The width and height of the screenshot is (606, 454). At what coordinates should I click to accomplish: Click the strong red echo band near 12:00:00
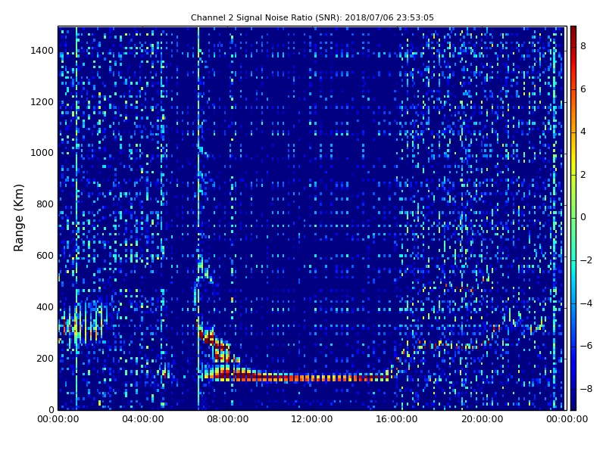pyautogui.click(x=312, y=378)
